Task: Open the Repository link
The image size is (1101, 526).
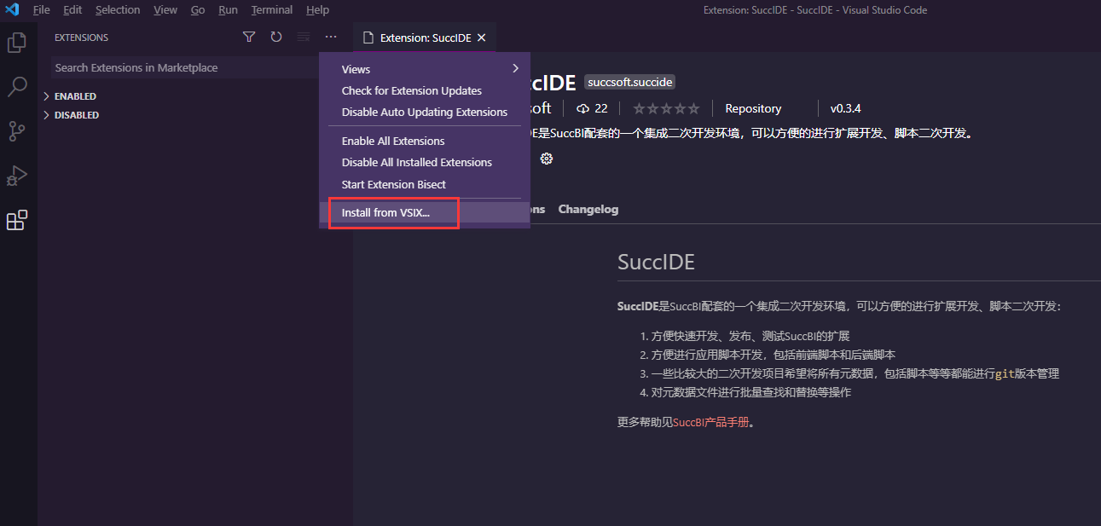Action: click(x=753, y=108)
